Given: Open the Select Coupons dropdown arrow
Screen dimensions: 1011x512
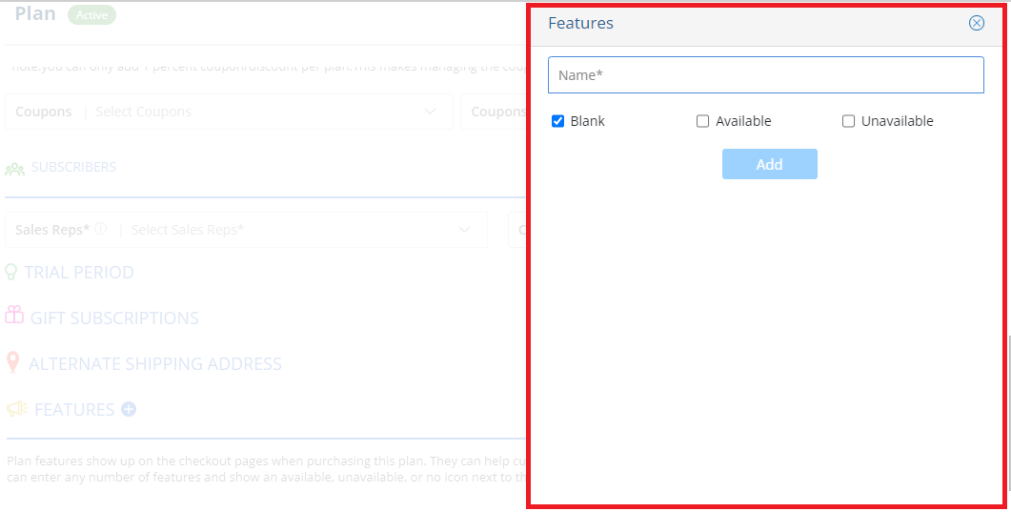Looking at the screenshot, I should click(430, 112).
